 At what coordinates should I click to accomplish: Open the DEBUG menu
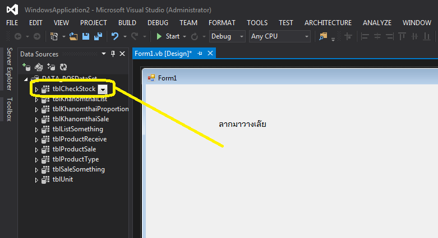coord(158,23)
